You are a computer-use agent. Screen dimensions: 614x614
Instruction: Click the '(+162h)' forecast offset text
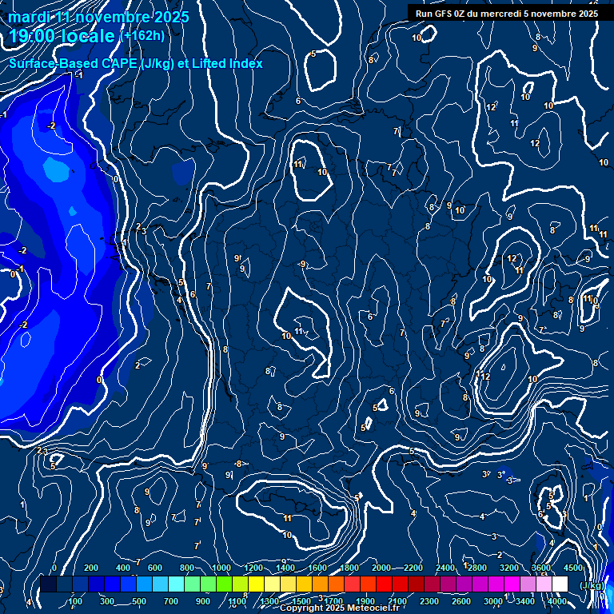(142, 36)
